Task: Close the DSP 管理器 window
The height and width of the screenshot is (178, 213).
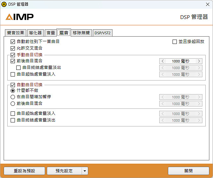Action: [208, 4]
